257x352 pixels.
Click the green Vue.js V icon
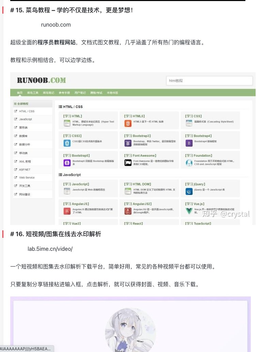pyautogui.click(x=189, y=211)
